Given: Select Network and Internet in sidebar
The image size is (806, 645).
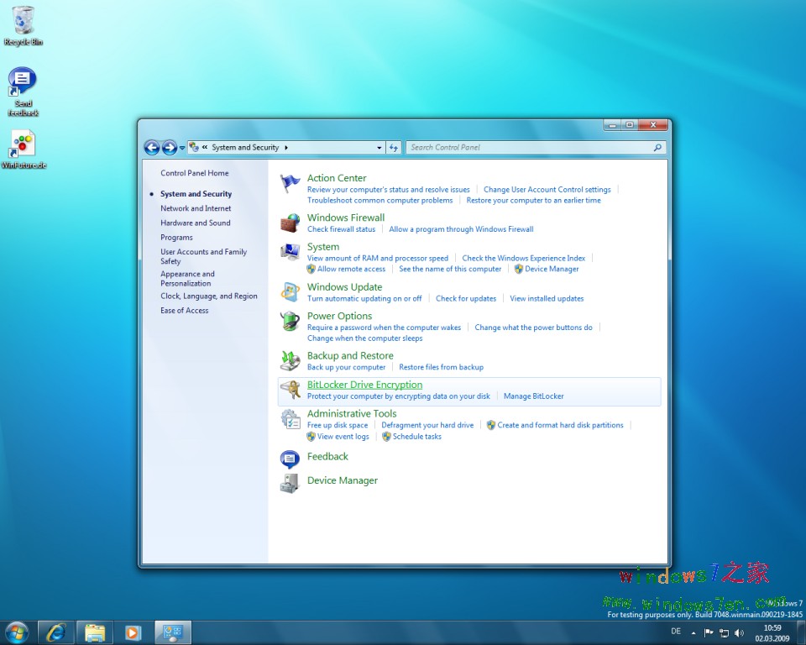Looking at the screenshot, I should (x=196, y=208).
